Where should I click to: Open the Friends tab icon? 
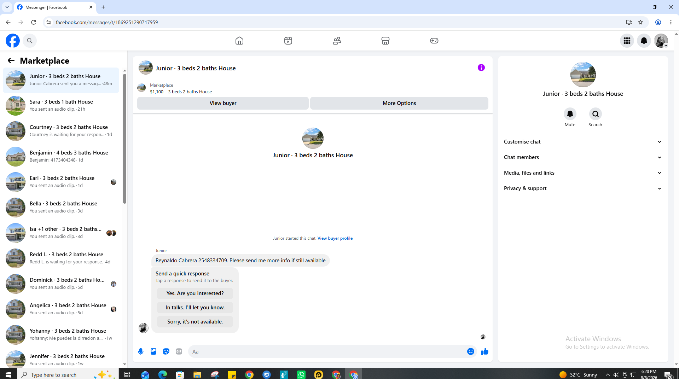coord(337,41)
